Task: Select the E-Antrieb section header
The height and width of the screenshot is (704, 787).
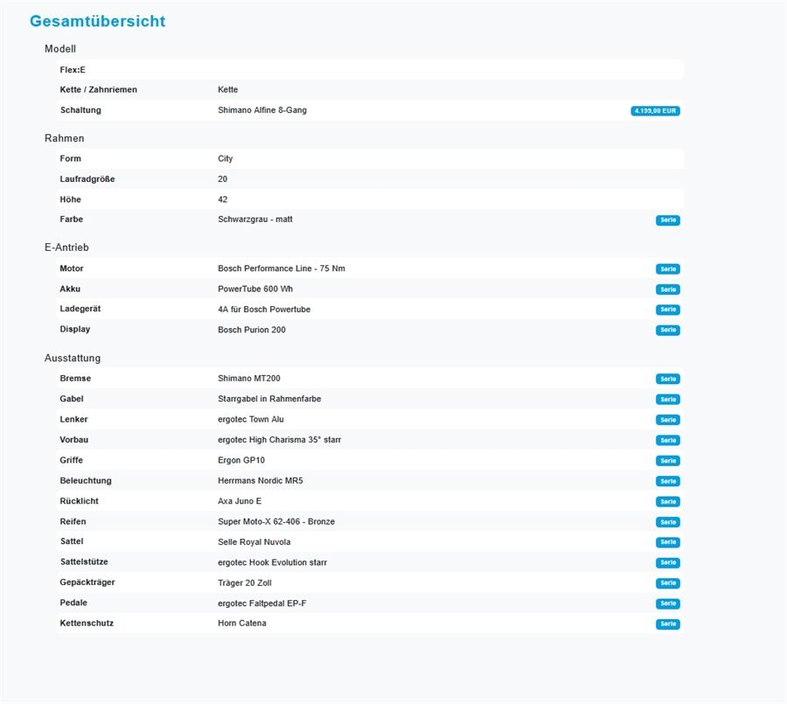Action: (66, 247)
